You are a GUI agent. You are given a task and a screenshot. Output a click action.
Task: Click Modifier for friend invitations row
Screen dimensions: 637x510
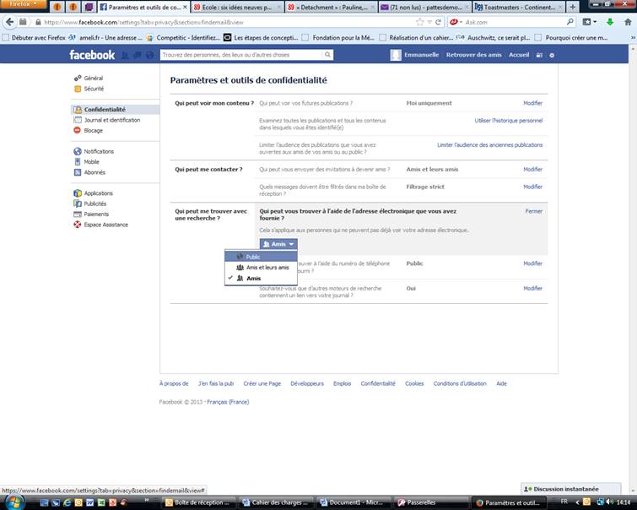pos(533,169)
